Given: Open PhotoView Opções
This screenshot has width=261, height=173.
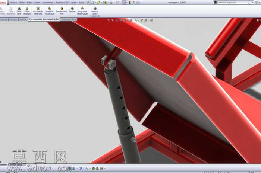Looking at the screenshot, I should (72, 10).
